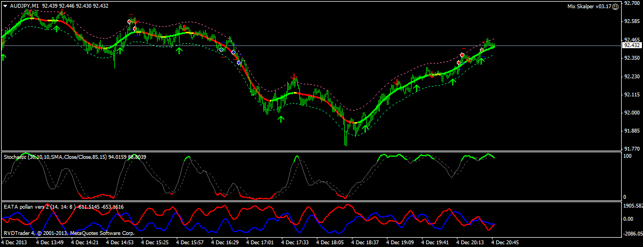Screen dimensions: 643x247
Task: Select the current price tag 92.432
Action: (631, 45)
